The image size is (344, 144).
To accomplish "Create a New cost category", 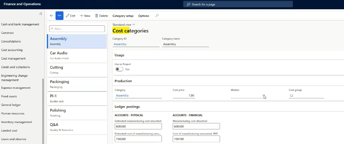I will pos(85,16).
